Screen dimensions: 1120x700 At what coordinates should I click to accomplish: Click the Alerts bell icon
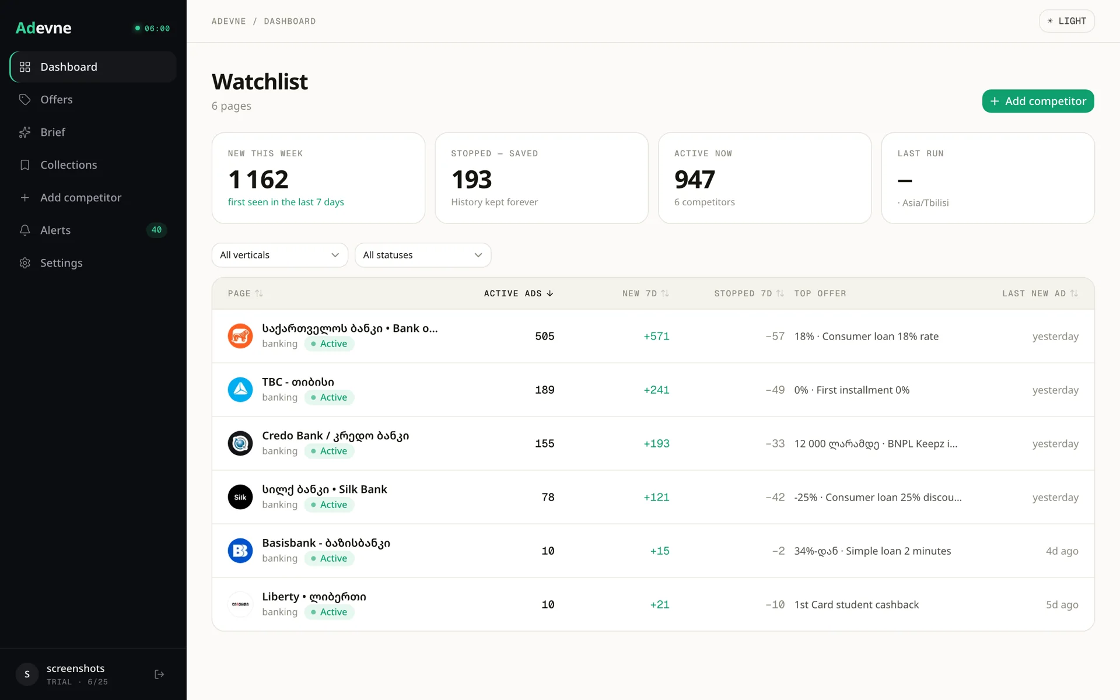24,230
